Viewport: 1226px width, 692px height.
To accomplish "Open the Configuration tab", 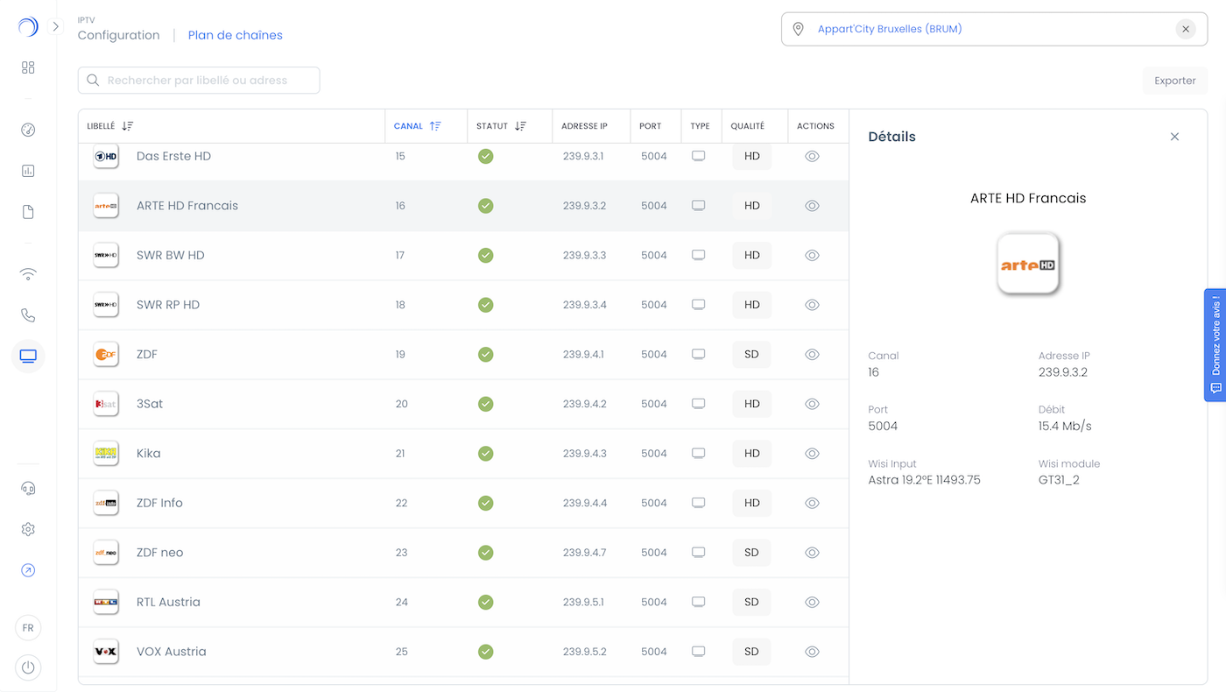I will (118, 36).
